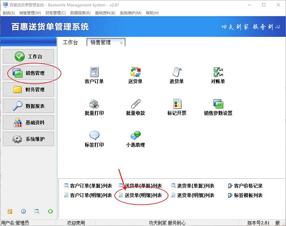Viewport: 286px width, 226px height.
Task: Open 系统(S) menu
Action: coord(8,13)
